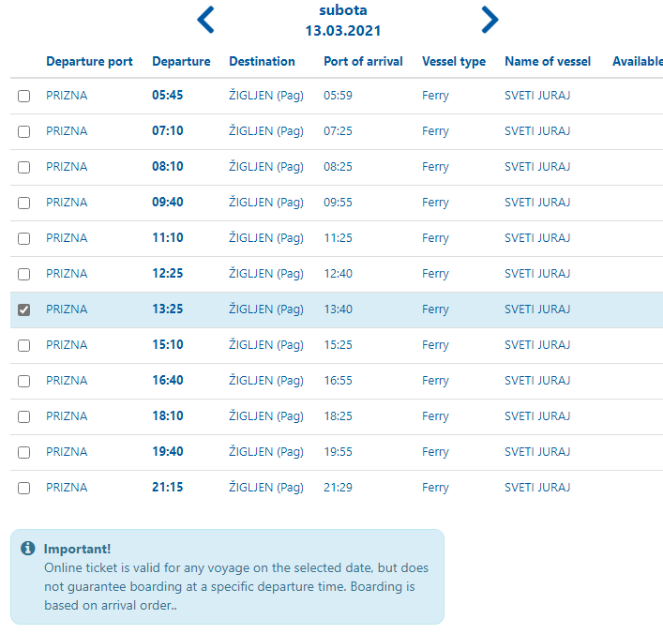Screen dimensions: 663x634
Task: Click the date 13.03.2021 heading
Action: (342, 30)
